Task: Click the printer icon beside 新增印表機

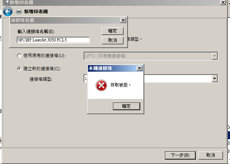Action: (19, 12)
